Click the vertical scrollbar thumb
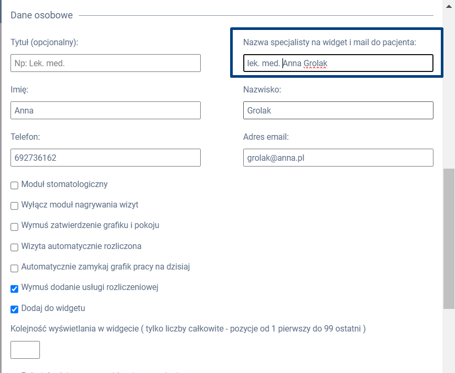 point(449,239)
